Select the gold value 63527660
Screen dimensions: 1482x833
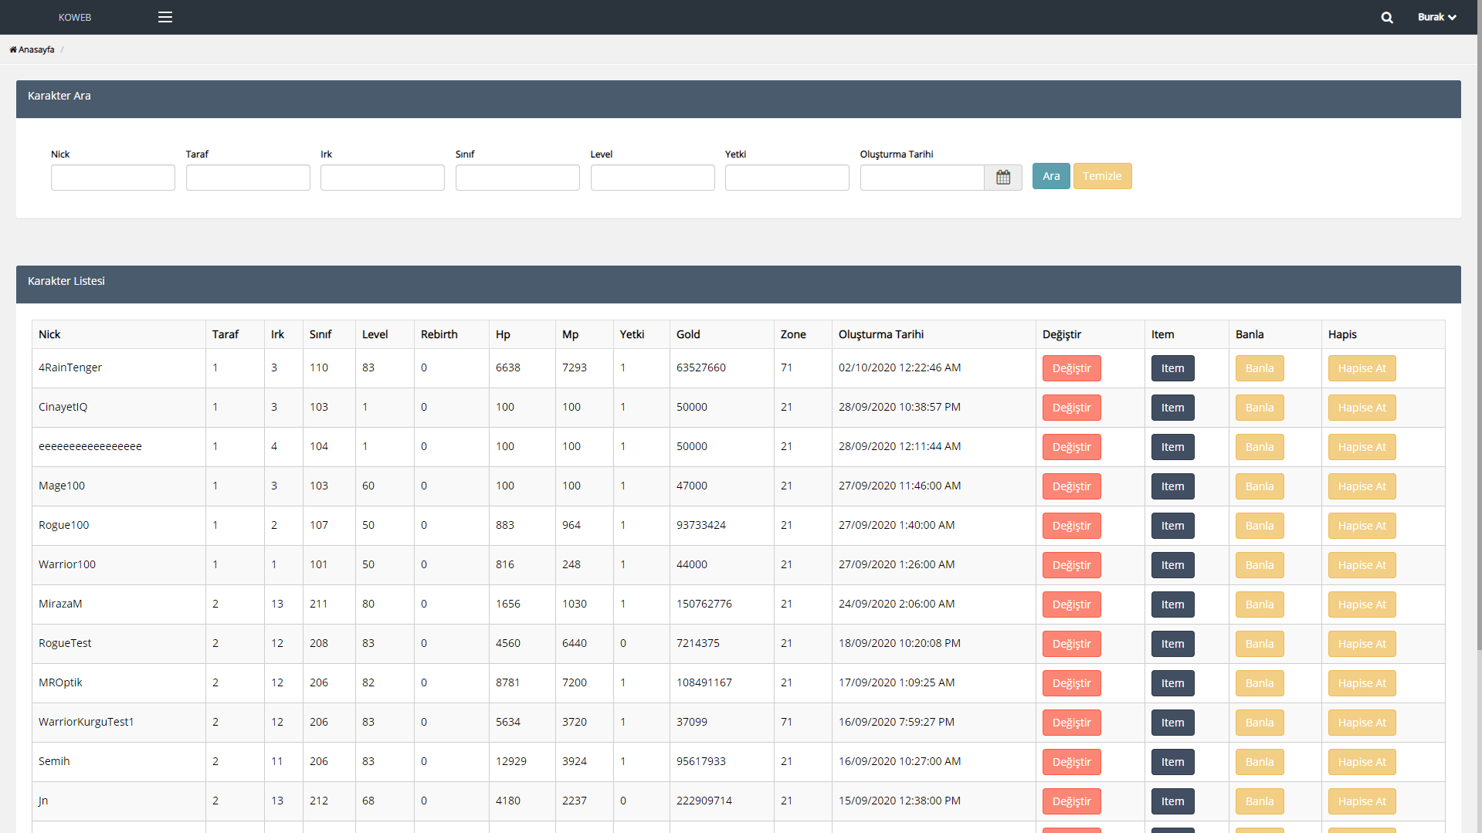pos(701,367)
